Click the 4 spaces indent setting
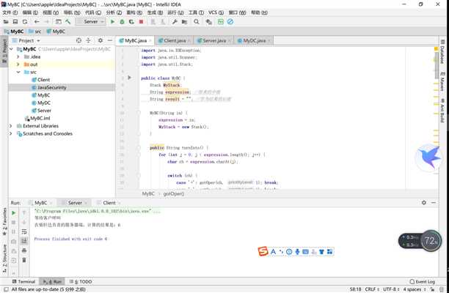Screen dimensions: 449x293 tap(414, 289)
